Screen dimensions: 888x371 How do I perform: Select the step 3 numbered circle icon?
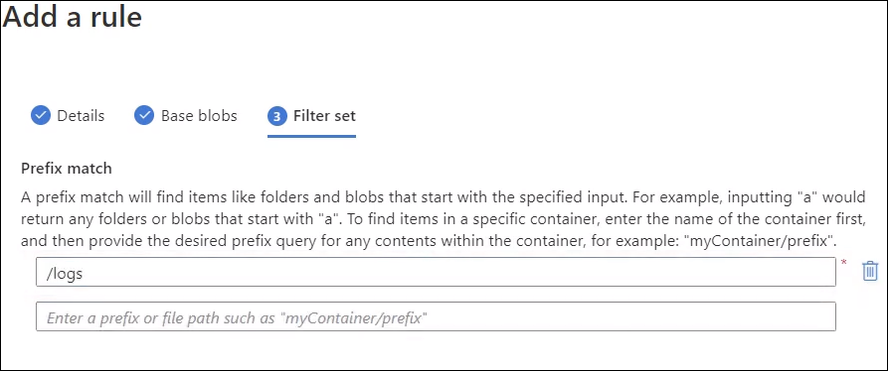tap(277, 116)
